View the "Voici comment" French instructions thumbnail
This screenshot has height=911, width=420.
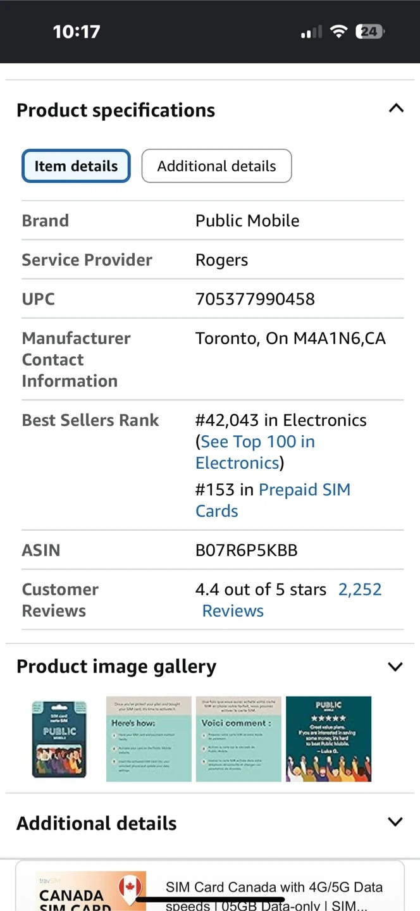pos(238,739)
